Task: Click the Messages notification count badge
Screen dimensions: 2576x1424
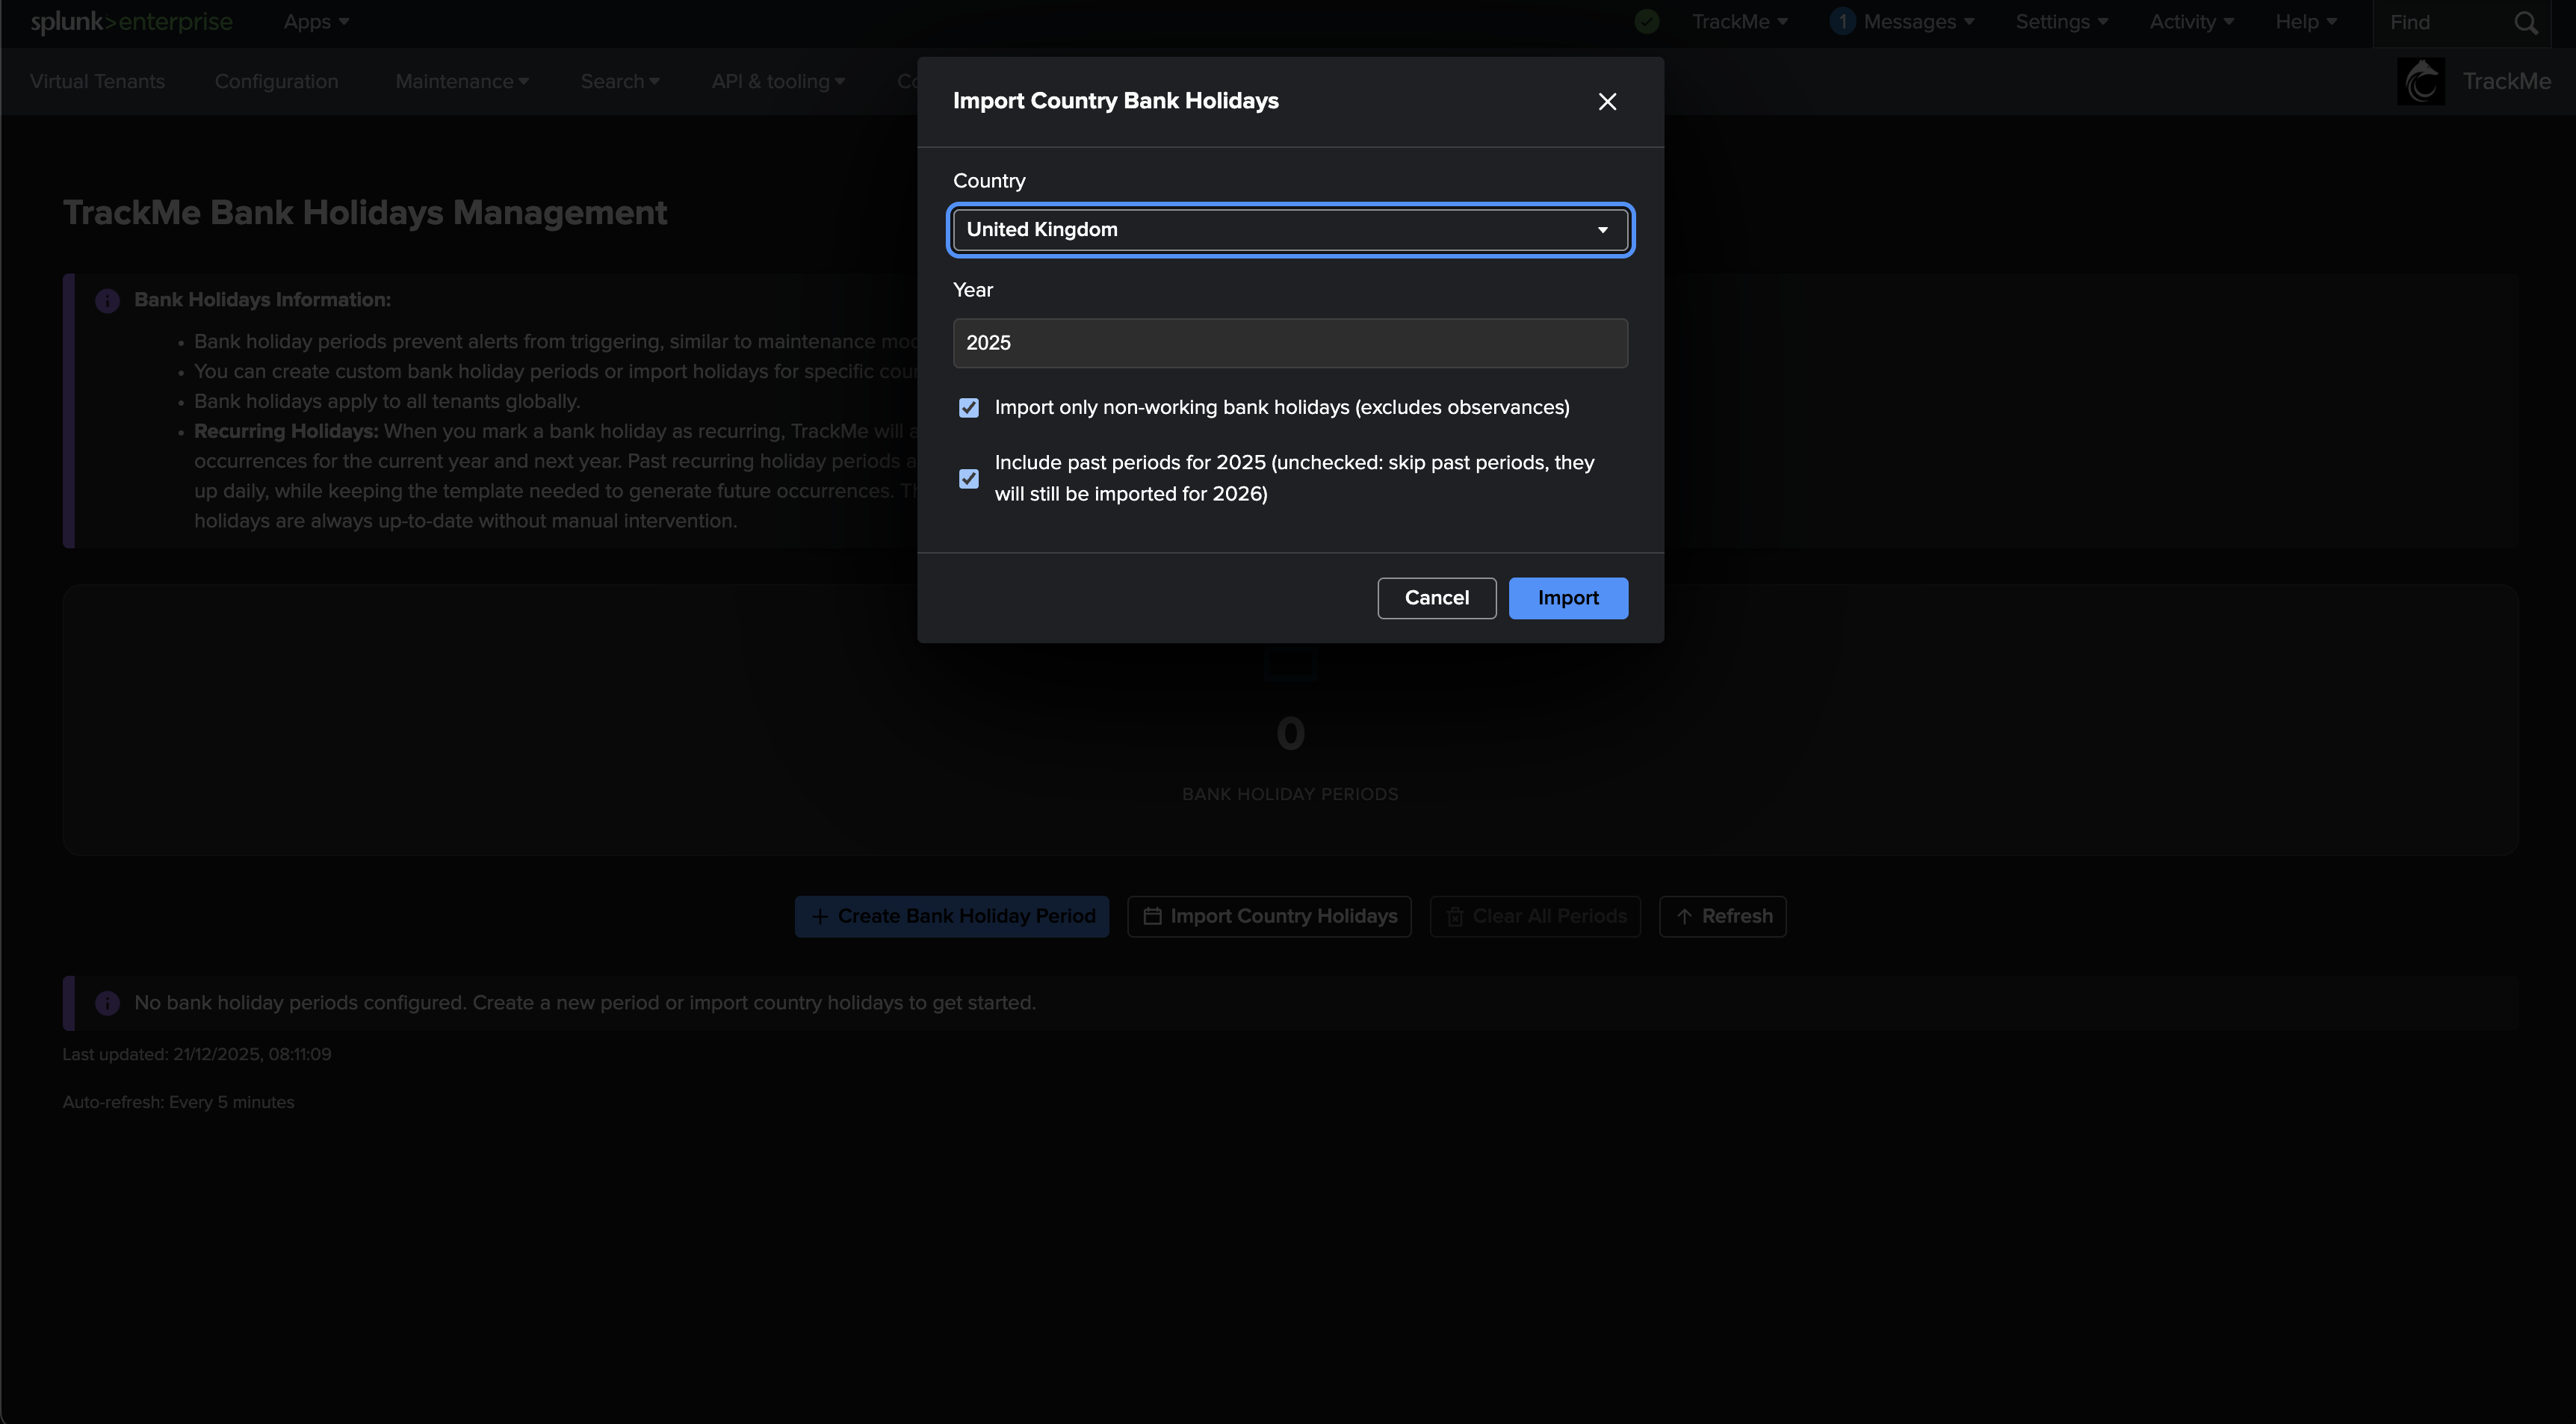Action: click(x=1842, y=22)
